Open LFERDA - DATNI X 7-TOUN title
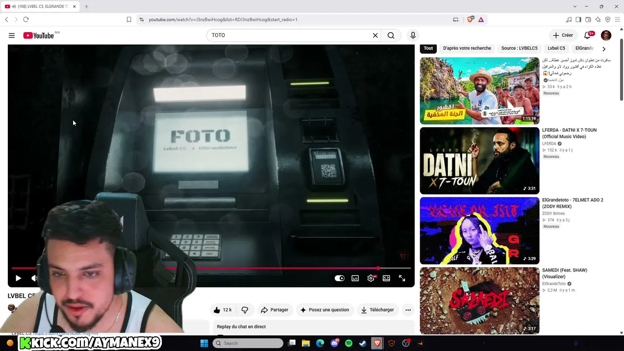The image size is (624, 351). pyautogui.click(x=569, y=134)
